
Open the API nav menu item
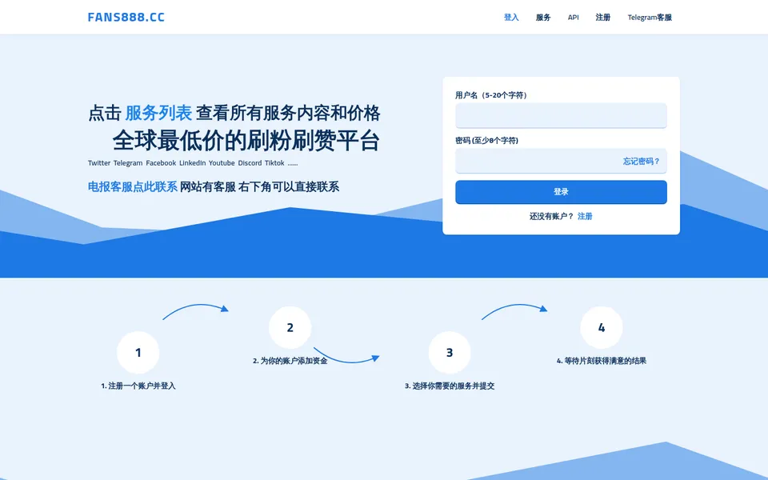pyautogui.click(x=573, y=17)
